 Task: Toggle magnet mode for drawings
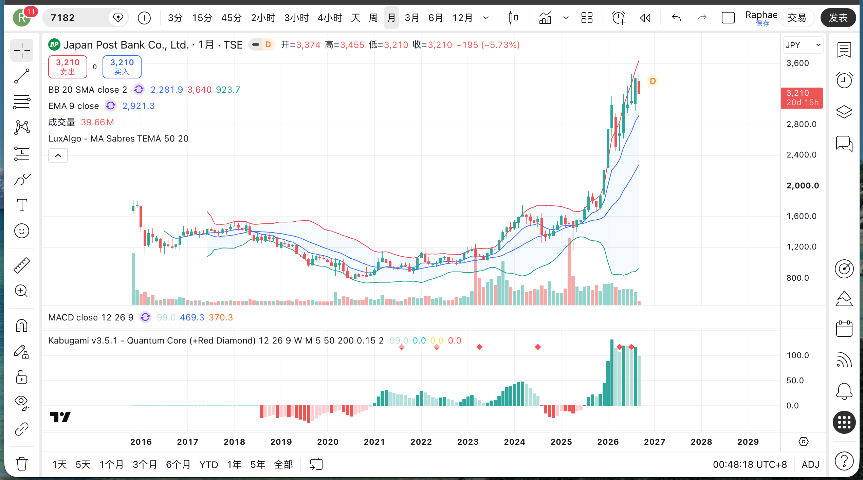[22, 326]
